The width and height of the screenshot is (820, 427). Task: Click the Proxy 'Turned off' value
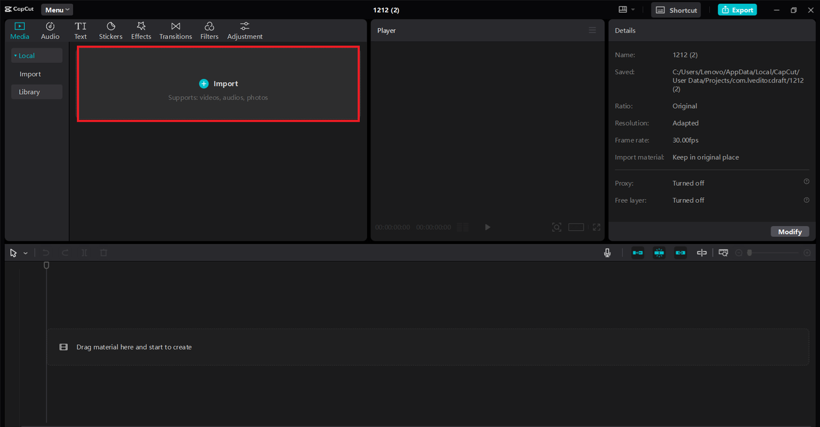click(x=688, y=183)
